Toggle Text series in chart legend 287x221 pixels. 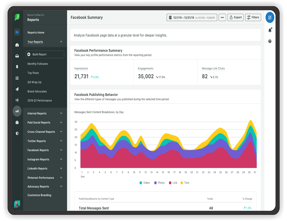point(185,183)
